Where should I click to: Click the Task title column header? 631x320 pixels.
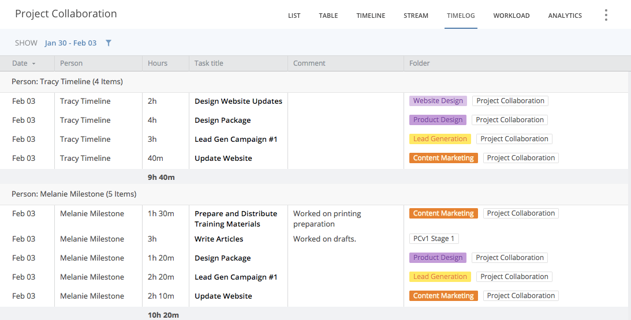[x=209, y=63]
